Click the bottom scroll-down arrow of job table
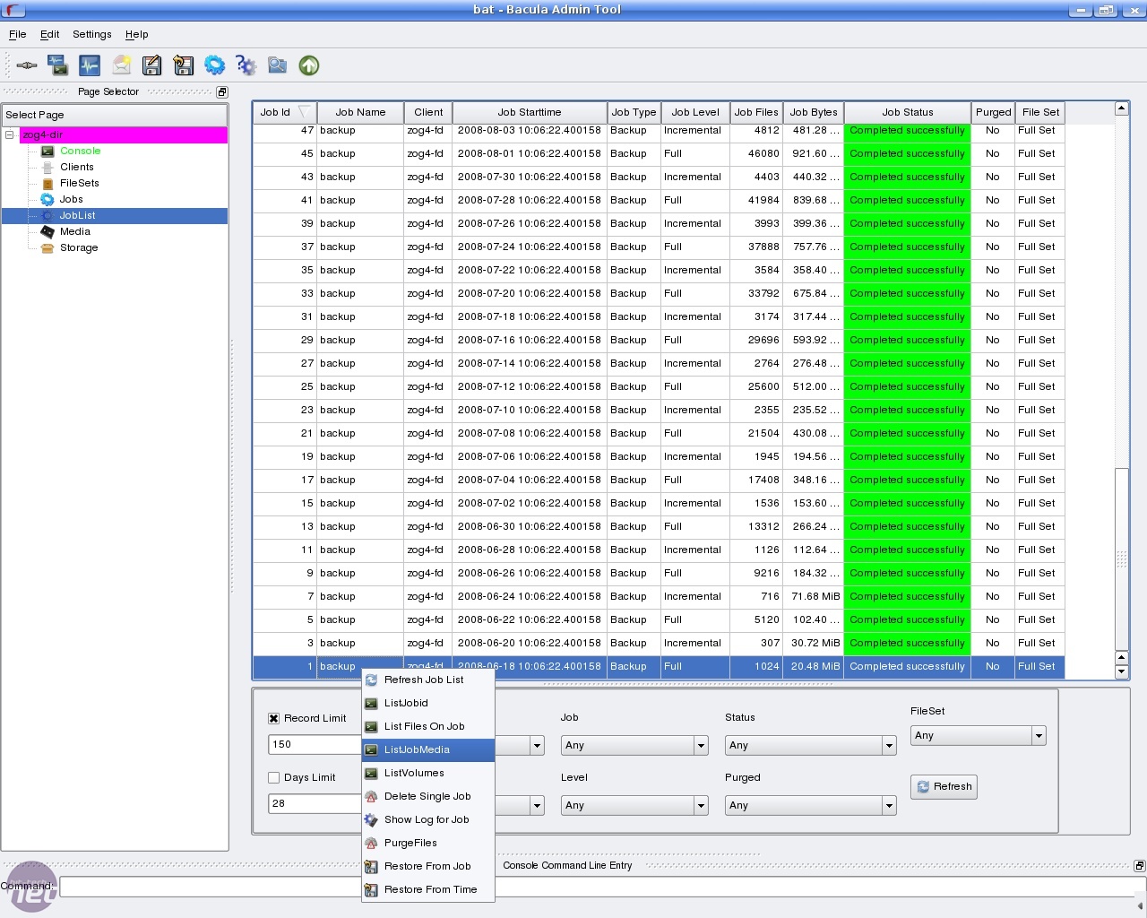1147x918 pixels. (1121, 671)
